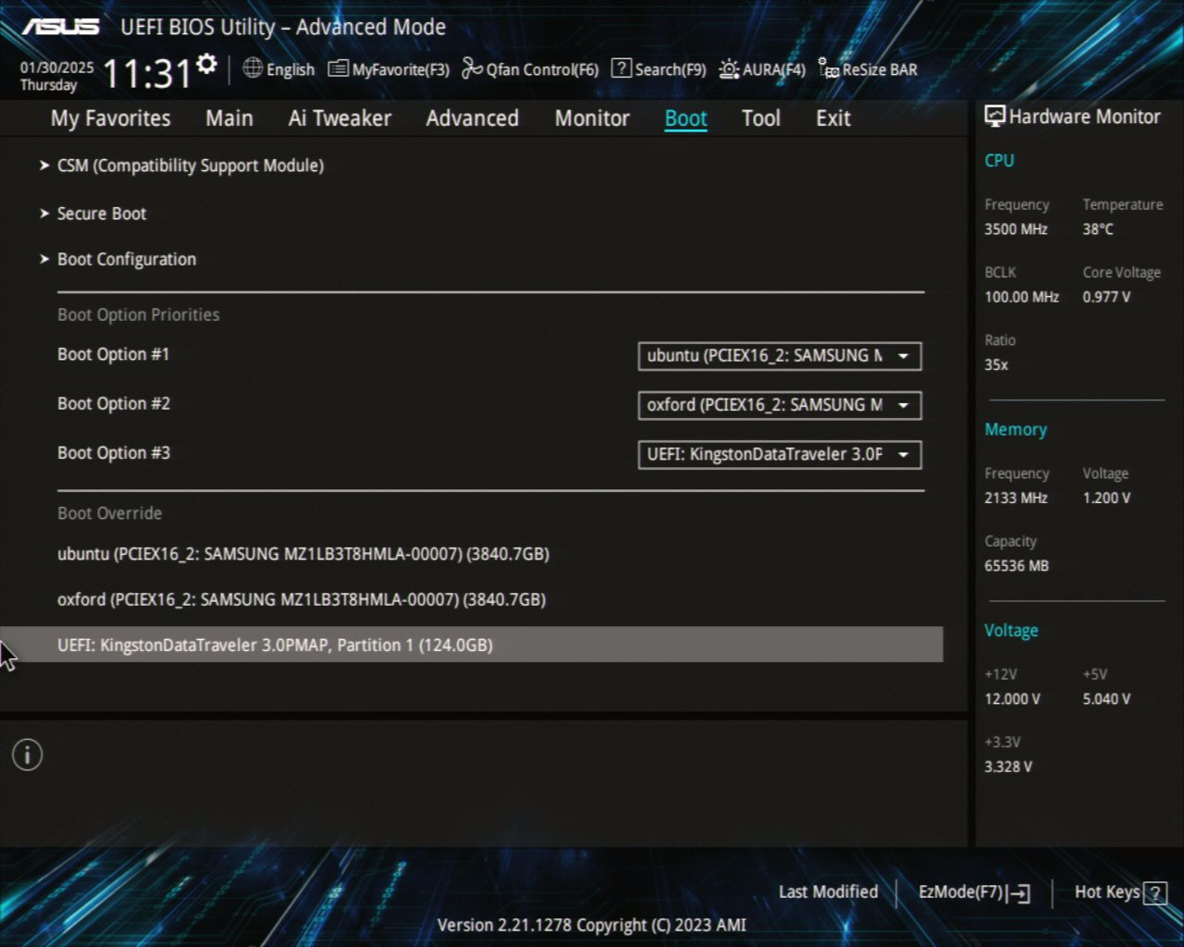Click the Core Voltage value 0.977 V
1184x947 pixels.
[x=1106, y=297]
